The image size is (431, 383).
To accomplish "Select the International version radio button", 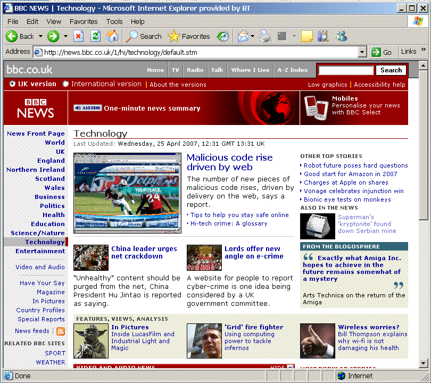I will pyautogui.click(x=65, y=84).
